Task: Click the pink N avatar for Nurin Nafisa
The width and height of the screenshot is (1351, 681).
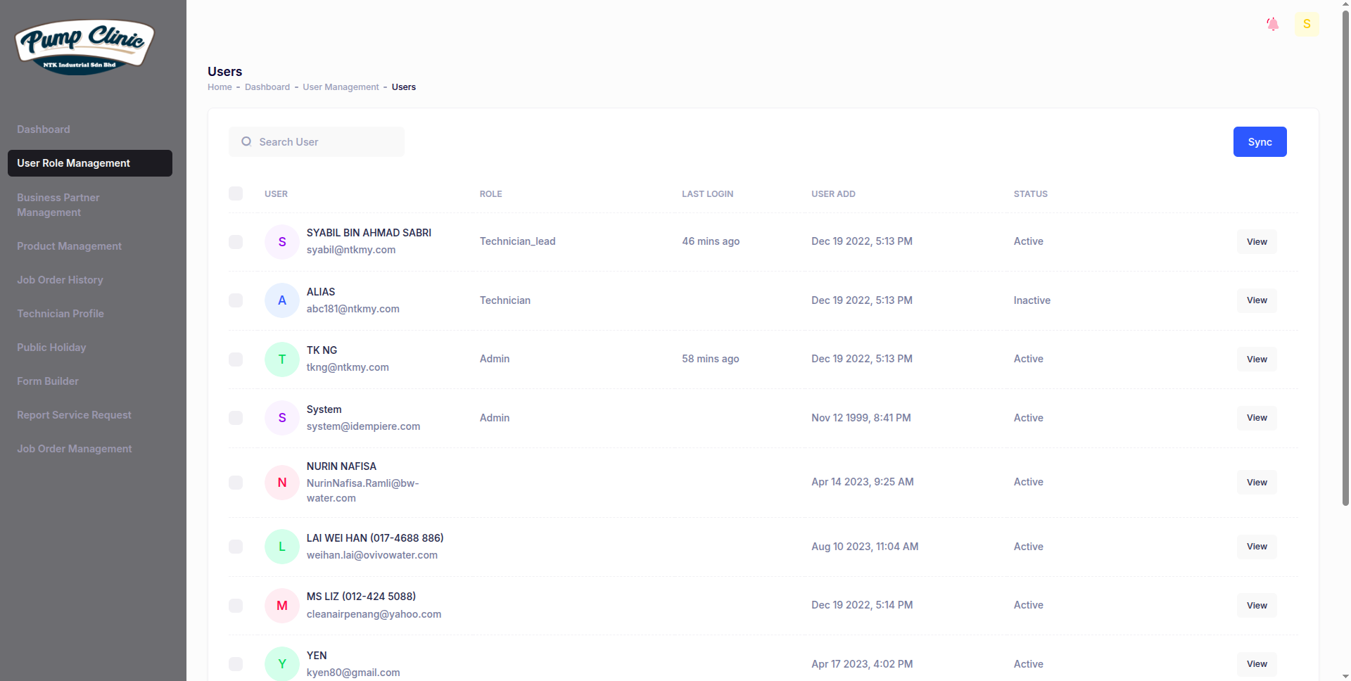Action: (282, 483)
